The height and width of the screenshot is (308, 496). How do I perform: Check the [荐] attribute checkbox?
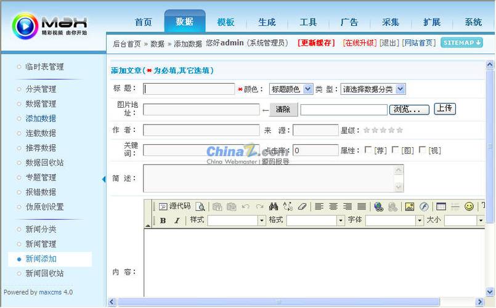[368, 150]
